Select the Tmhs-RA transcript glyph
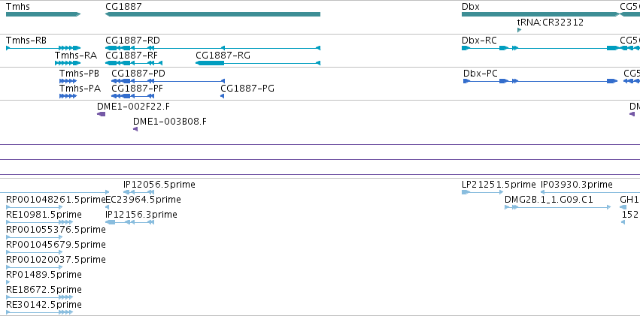The height and width of the screenshot is (316, 640). coord(68,63)
